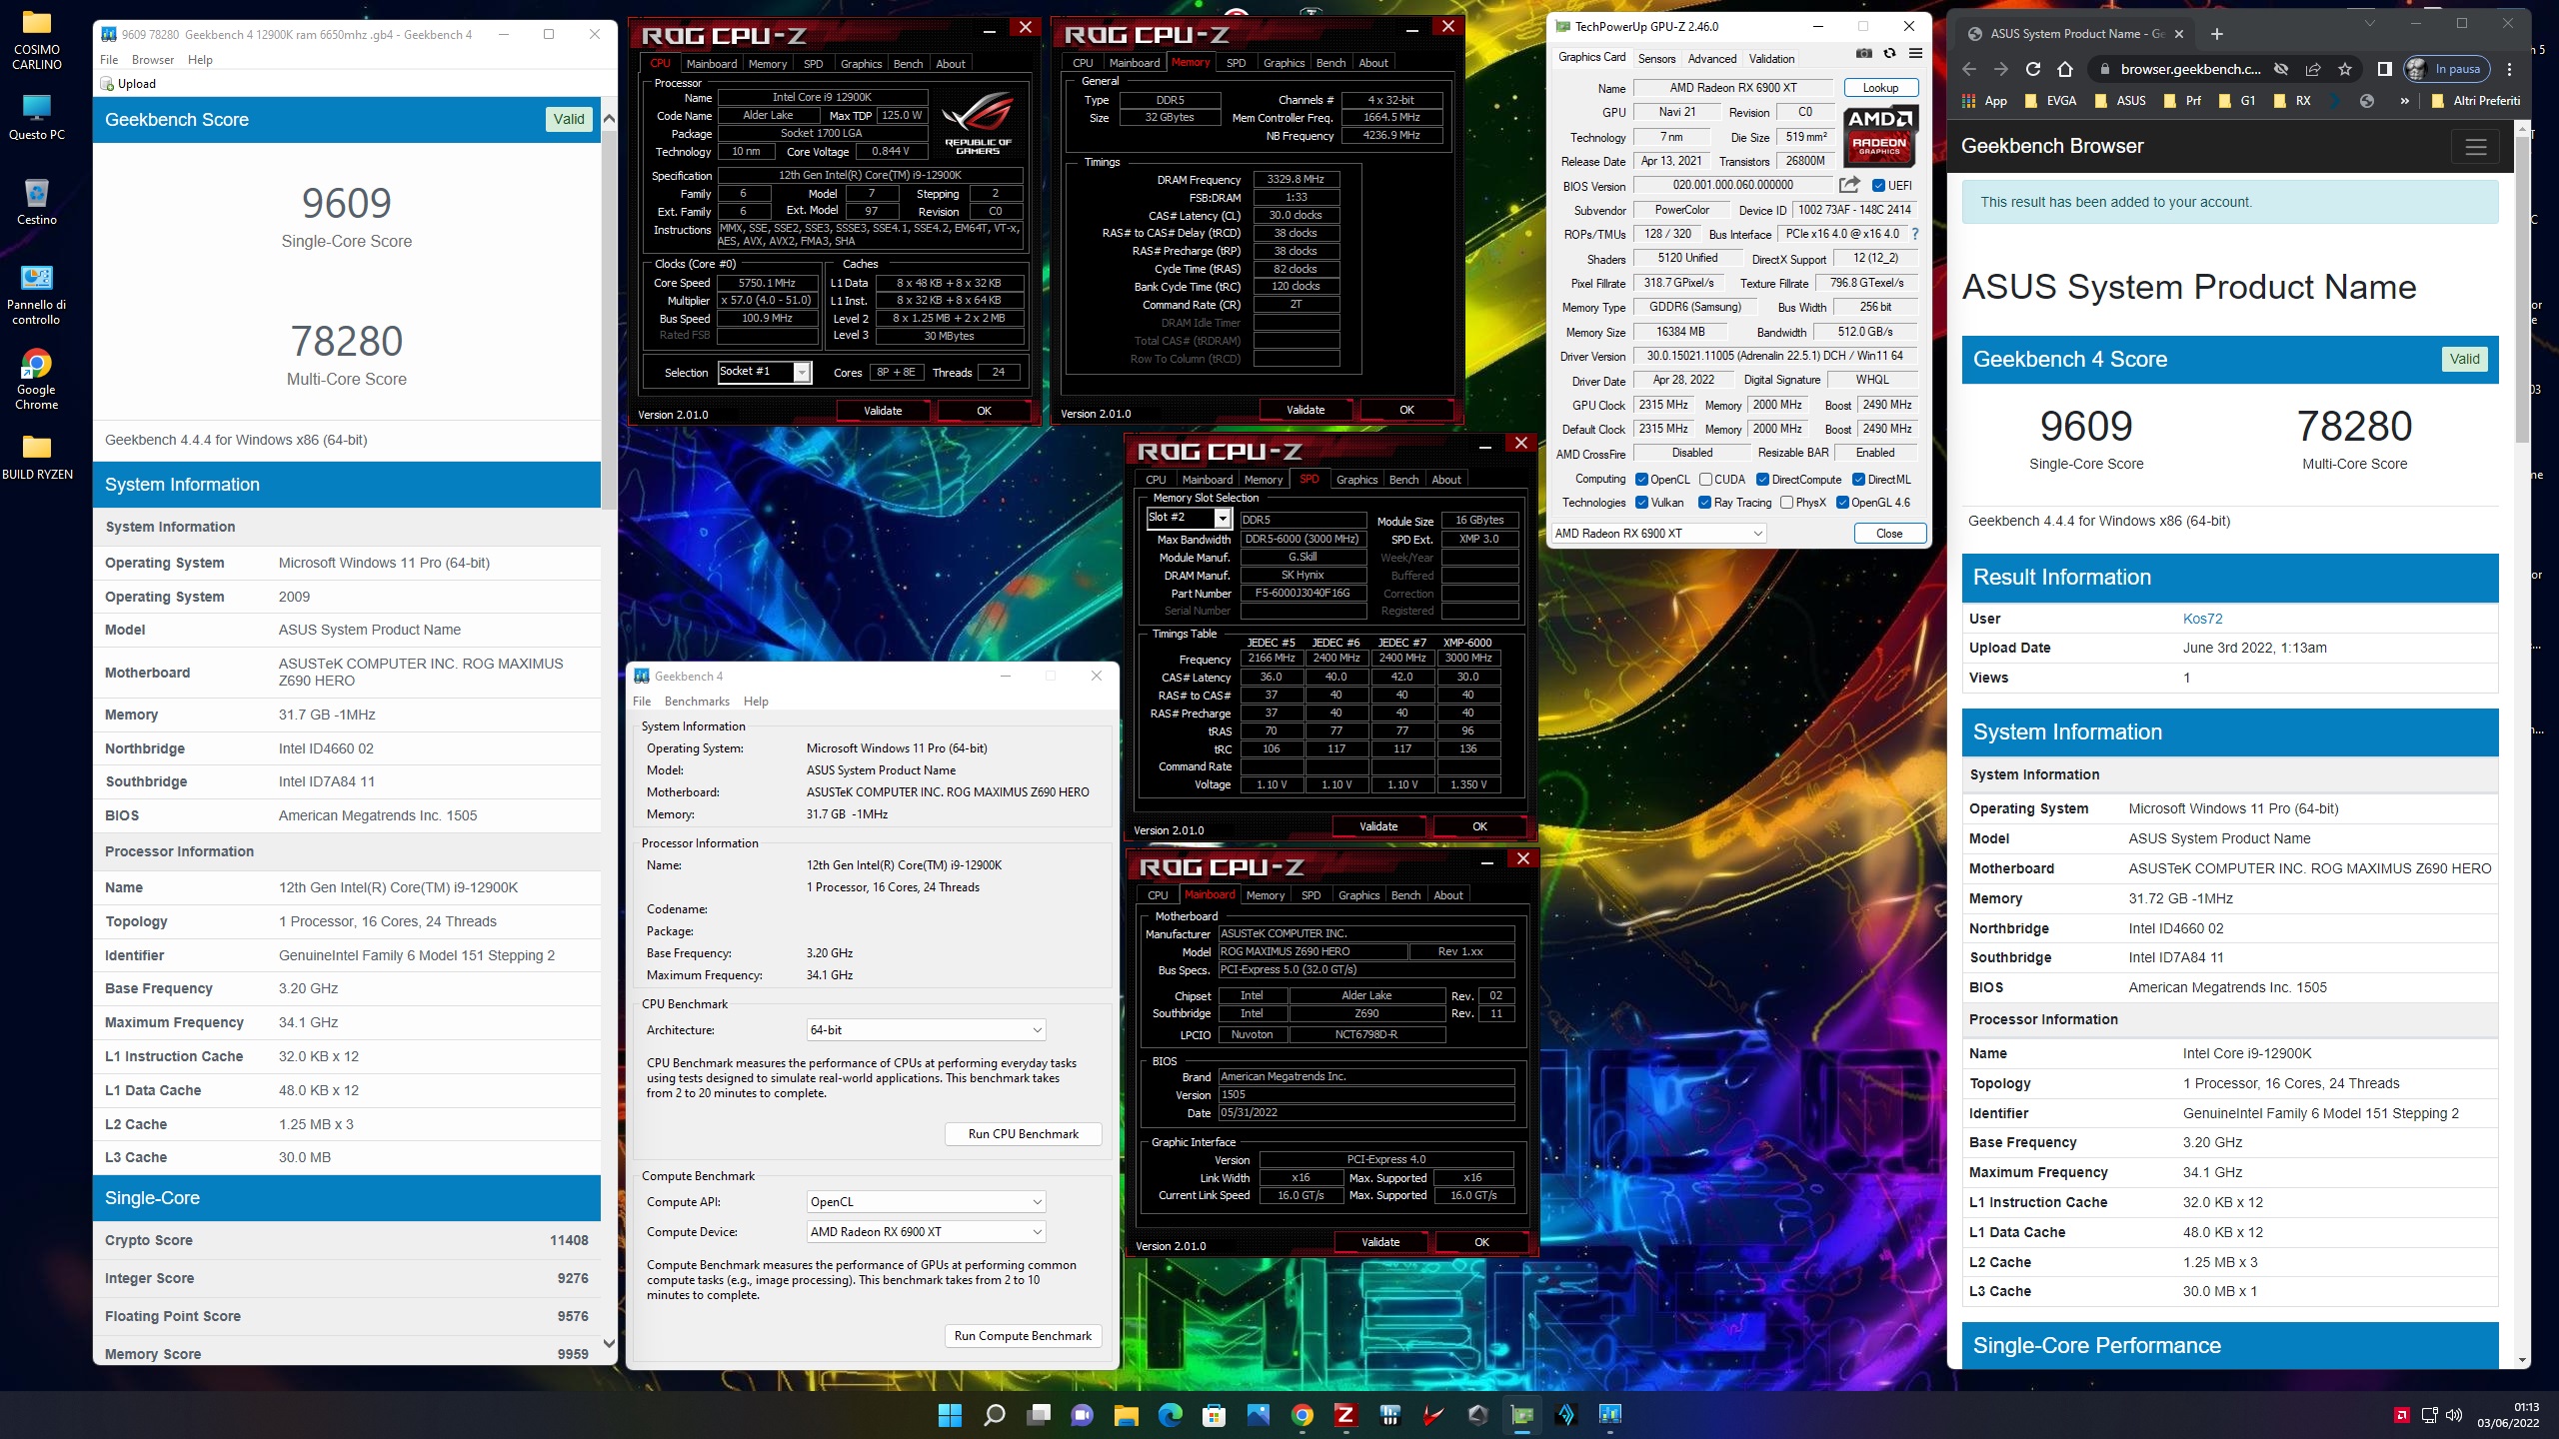Toggle the Ray Tracing checkbox
Image resolution: width=2559 pixels, height=1439 pixels.
1704,503
